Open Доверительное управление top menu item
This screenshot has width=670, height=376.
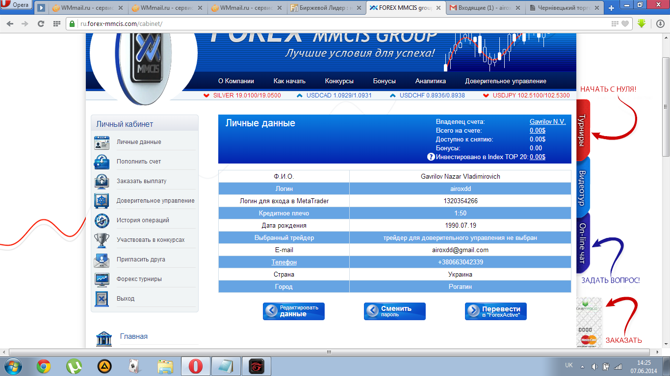coord(506,81)
